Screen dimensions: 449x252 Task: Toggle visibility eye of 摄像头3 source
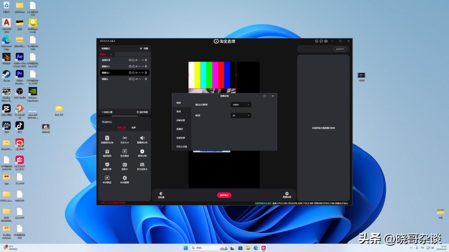[137, 66]
